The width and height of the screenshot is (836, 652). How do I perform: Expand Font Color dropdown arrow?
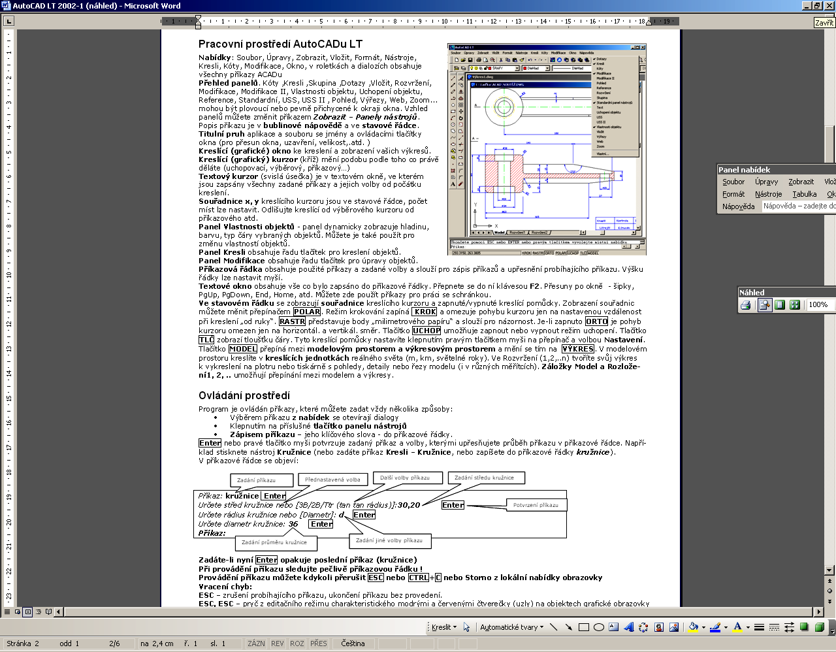[x=748, y=627]
